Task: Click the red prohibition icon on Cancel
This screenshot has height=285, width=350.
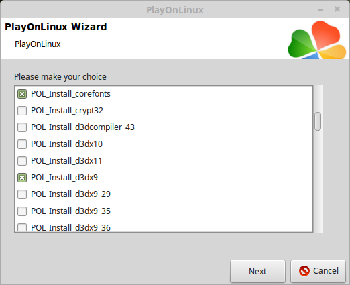Action: click(304, 271)
